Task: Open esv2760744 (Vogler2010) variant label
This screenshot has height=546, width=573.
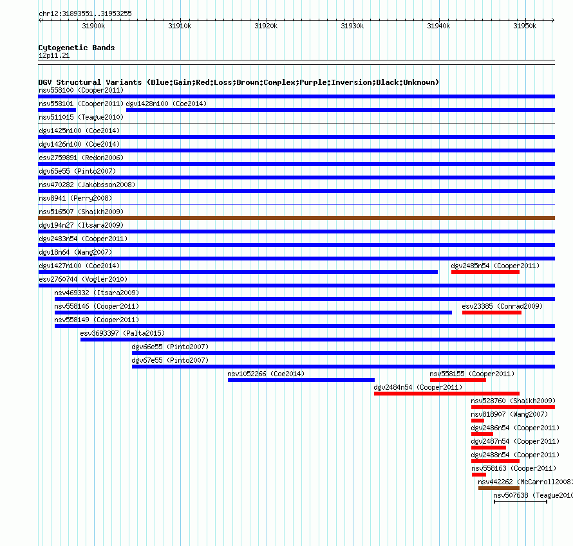Action: [83, 279]
